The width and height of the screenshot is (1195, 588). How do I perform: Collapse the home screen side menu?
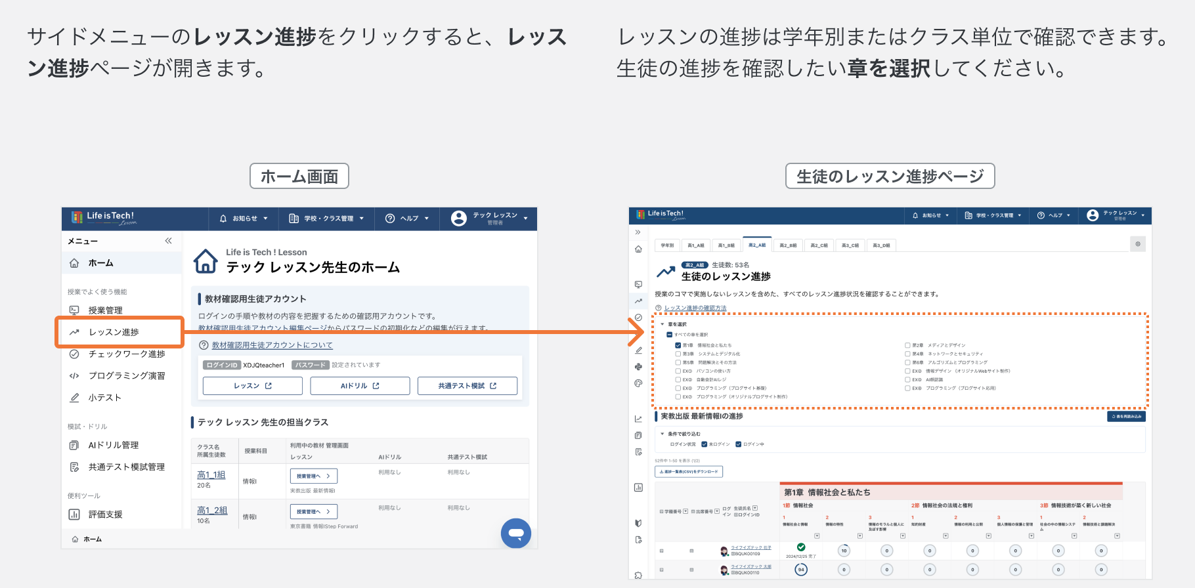click(169, 241)
